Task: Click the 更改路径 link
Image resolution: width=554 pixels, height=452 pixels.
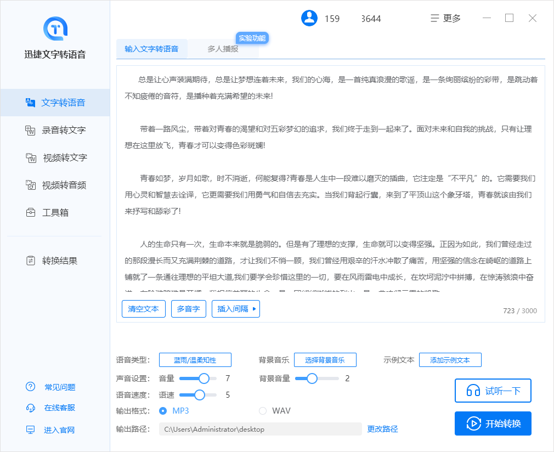Action: pyautogui.click(x=382, y=429)
